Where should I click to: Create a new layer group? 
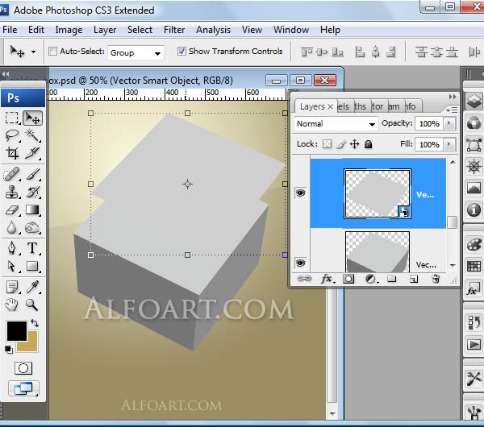click(x=392, y=279)
